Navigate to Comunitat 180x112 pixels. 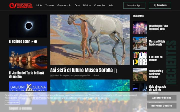pyautogui.click(x=100, y=5)
